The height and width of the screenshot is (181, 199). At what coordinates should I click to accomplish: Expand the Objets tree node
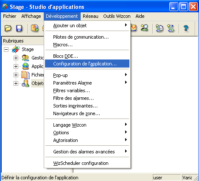16,83
